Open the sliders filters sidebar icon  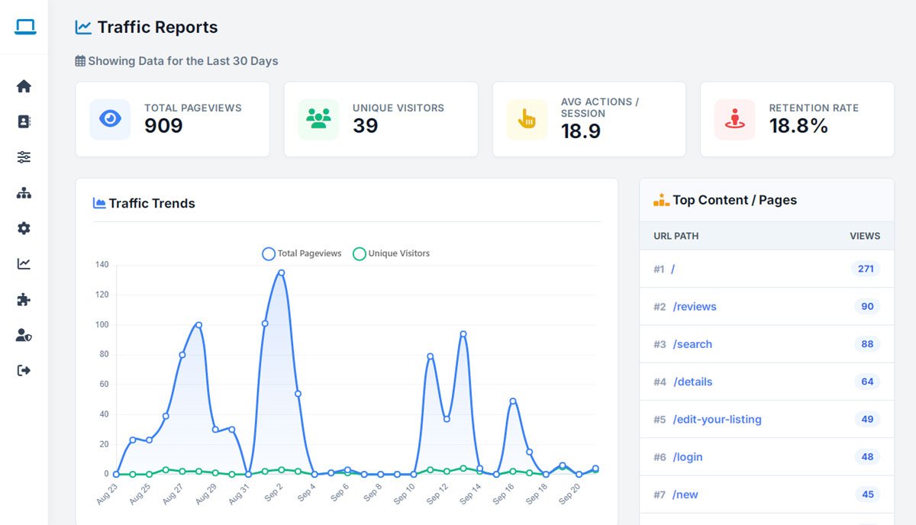click(24, 157)
